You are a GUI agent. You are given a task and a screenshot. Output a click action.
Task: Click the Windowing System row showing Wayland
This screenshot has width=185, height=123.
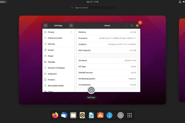107,79
